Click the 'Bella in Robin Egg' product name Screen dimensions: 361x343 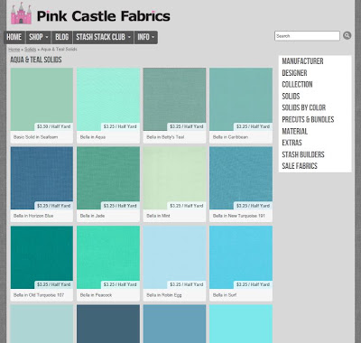coord(164,295)
